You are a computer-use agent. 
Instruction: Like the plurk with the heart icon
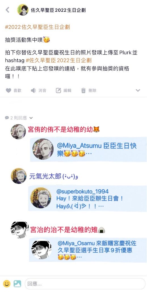[x=8, y=90]
